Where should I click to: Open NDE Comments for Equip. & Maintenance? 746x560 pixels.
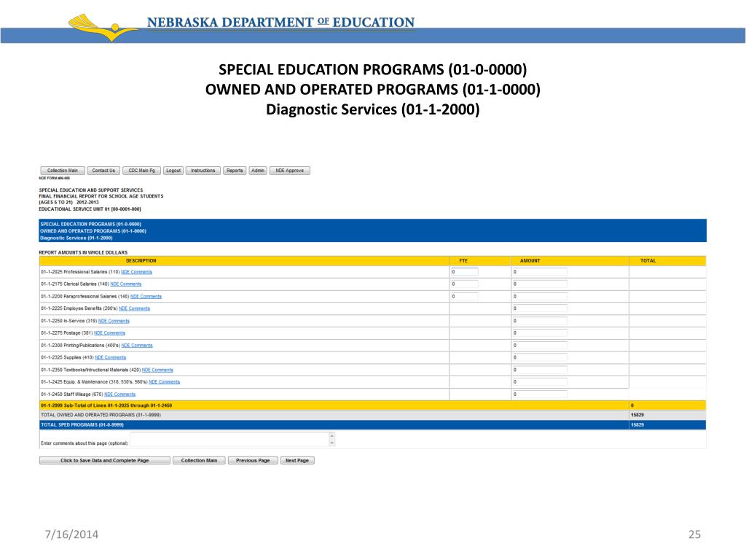pyautogui.click(x=164, y=382)
